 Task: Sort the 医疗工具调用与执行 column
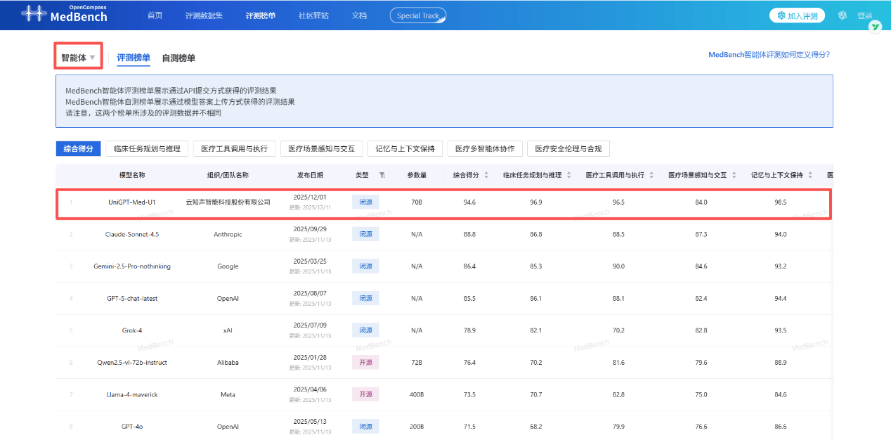pos(651,175)
